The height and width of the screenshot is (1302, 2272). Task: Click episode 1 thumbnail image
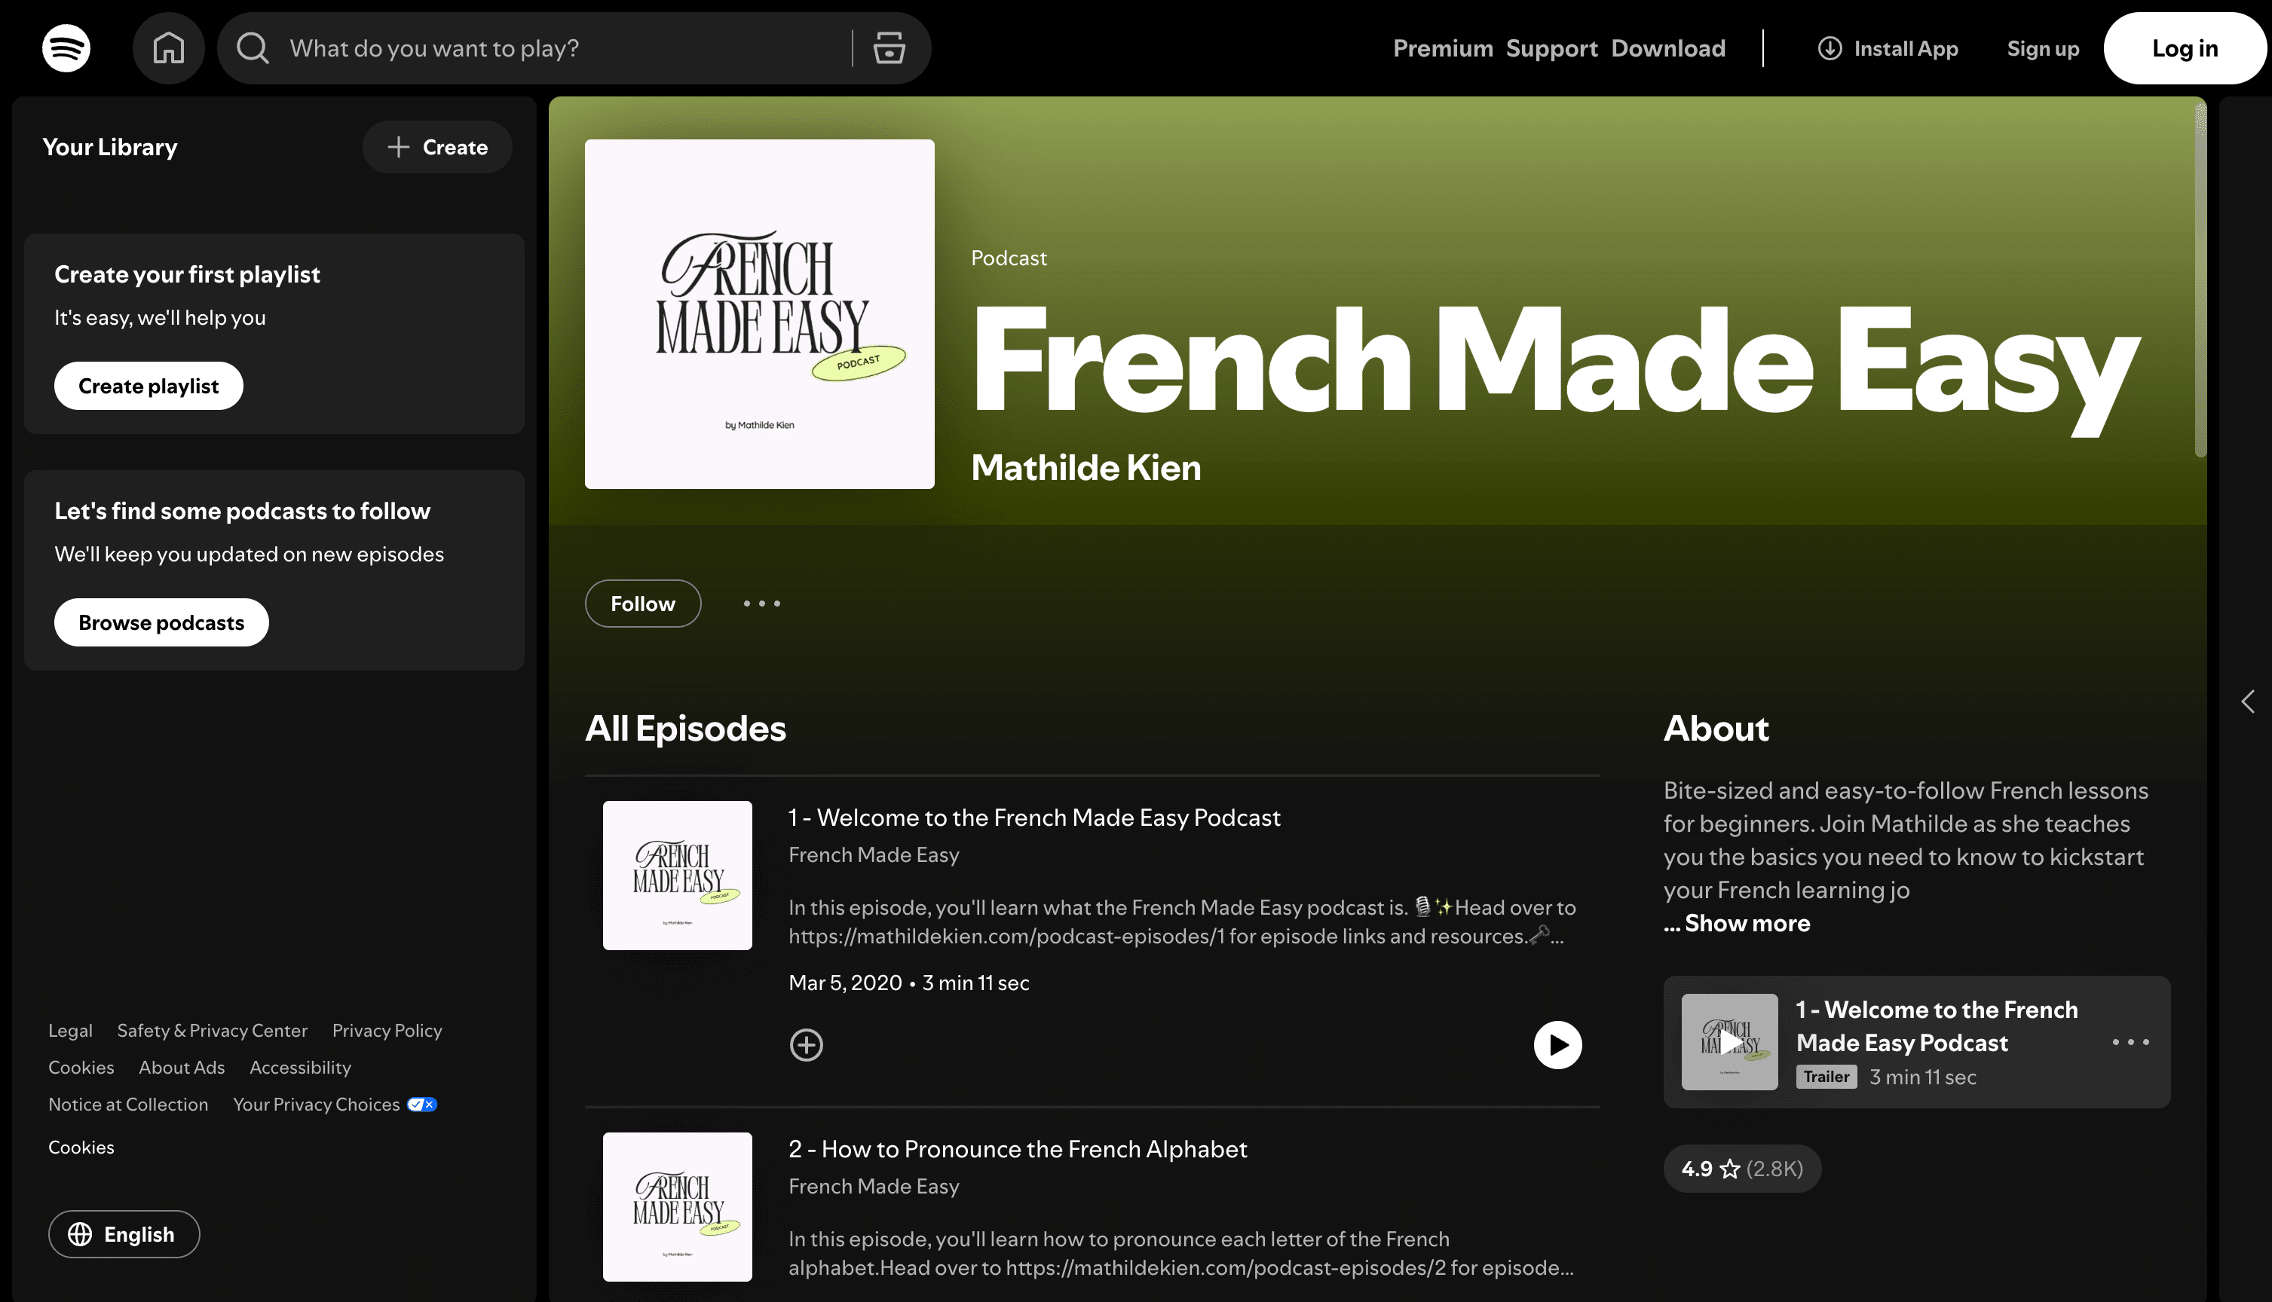tap(677, 876)
